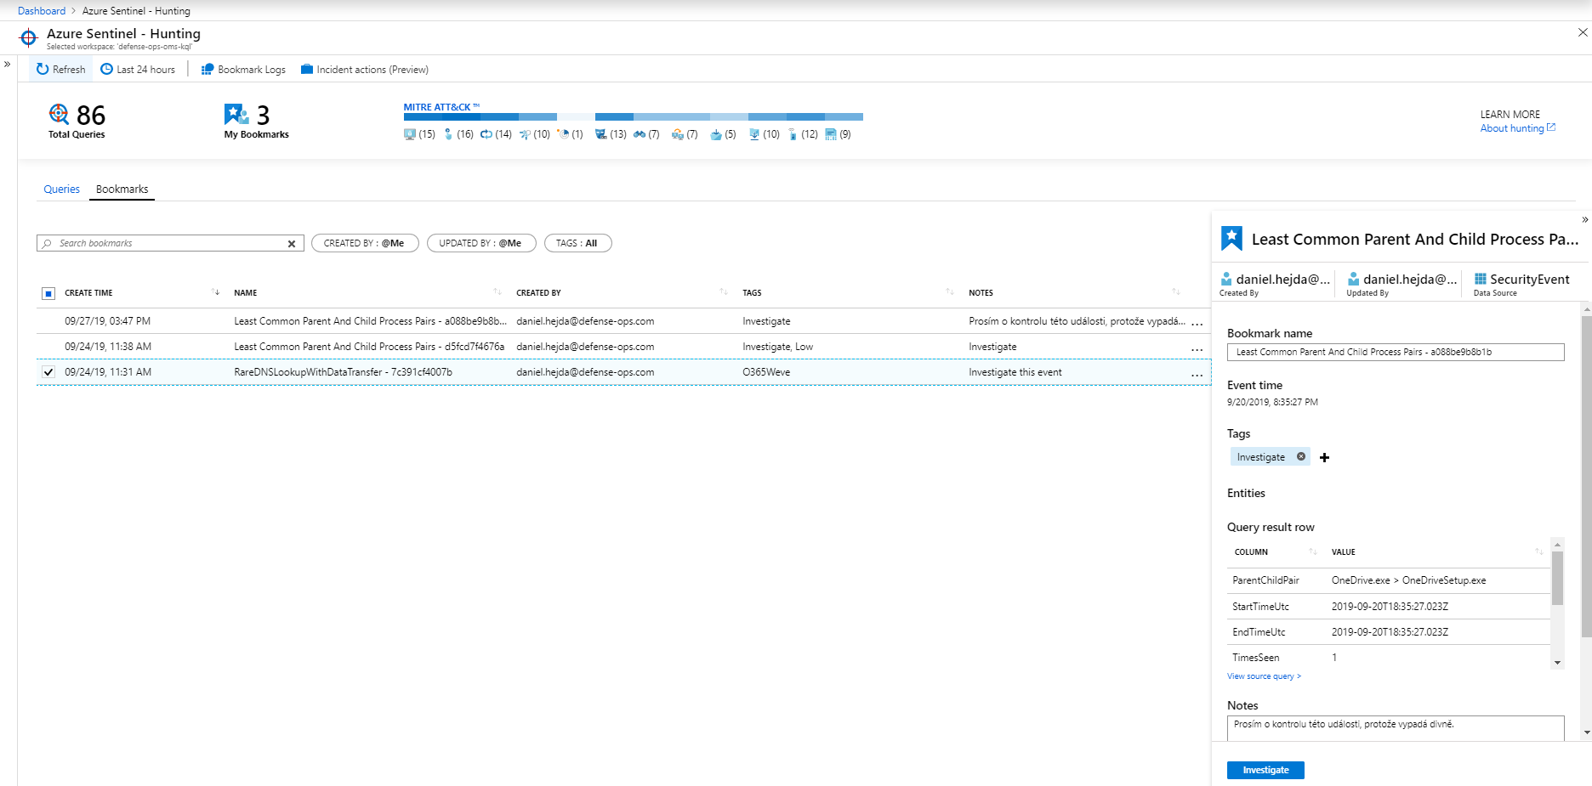Expand the left navigation with chevrons
Viewport: 1592px width, 786px height.
(x=7, y=64)
